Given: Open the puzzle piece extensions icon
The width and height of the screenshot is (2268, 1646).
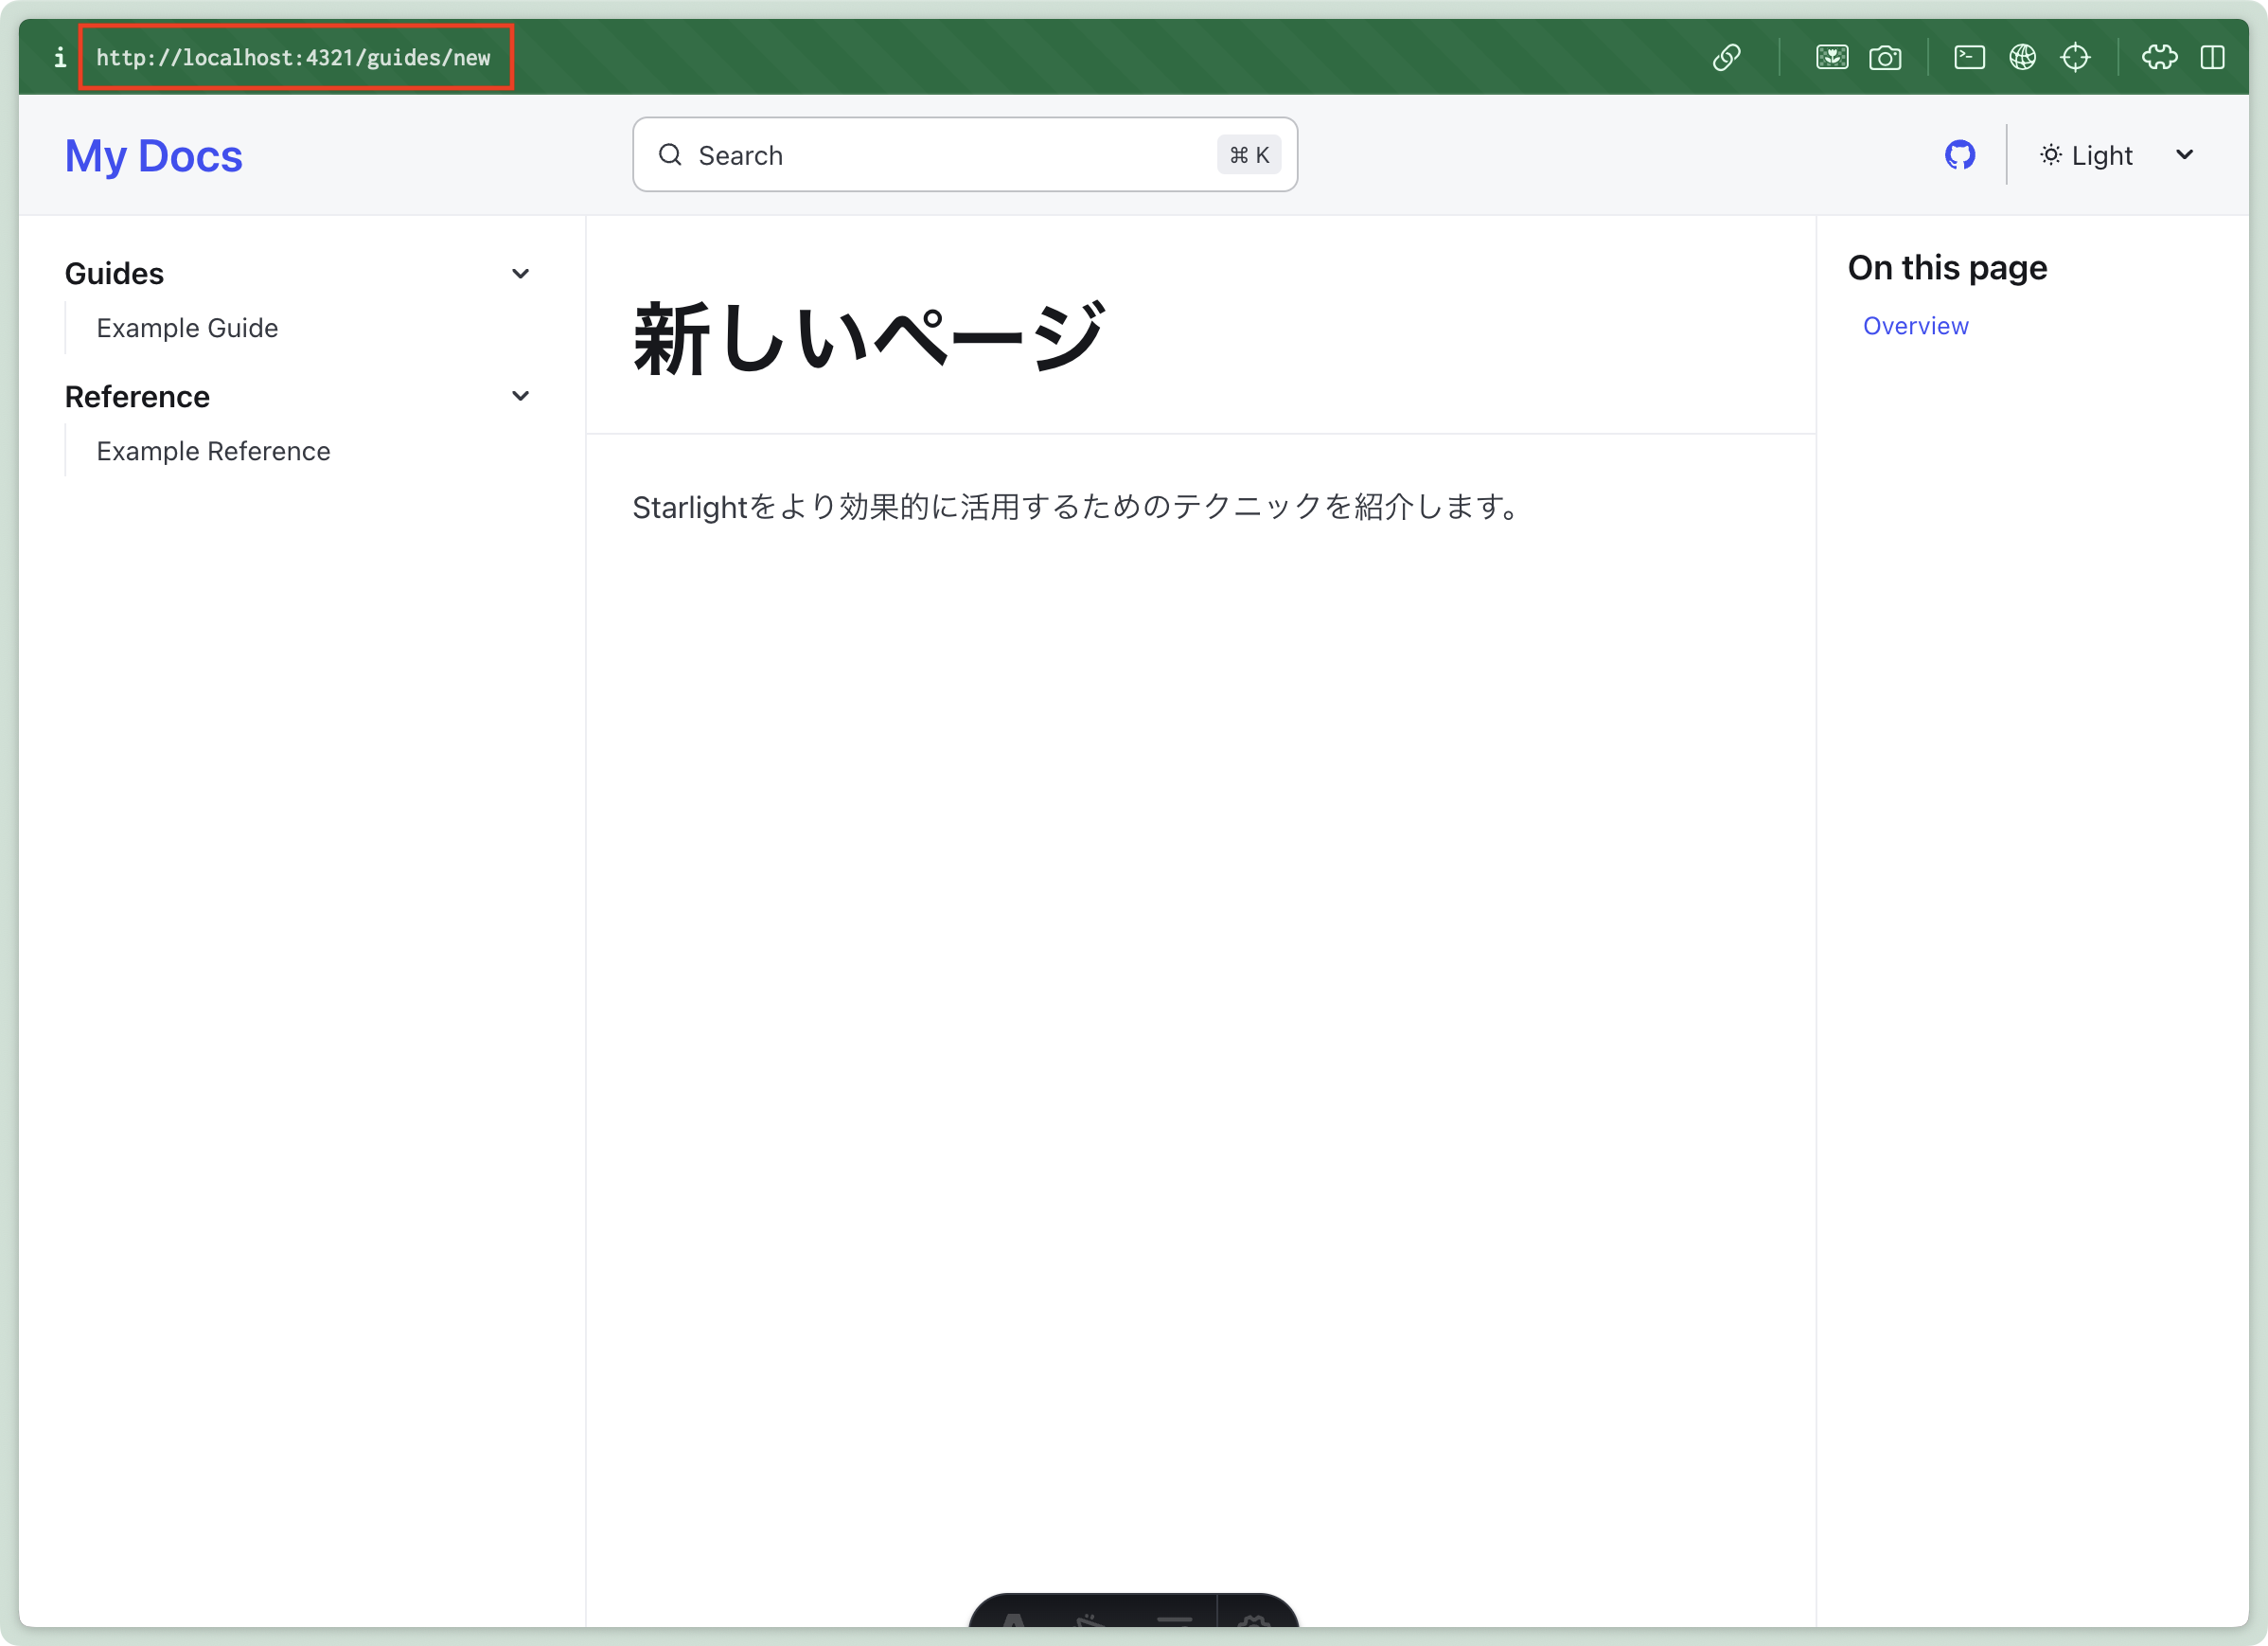Looking at the screenshot, I should 2159,57.
